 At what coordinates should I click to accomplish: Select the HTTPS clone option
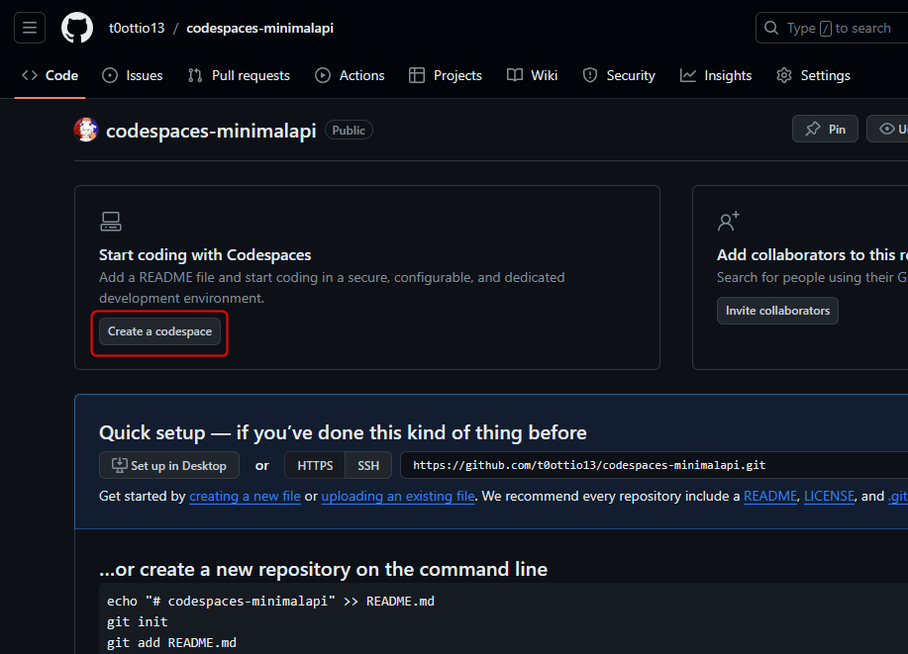[x=315, y=465]
